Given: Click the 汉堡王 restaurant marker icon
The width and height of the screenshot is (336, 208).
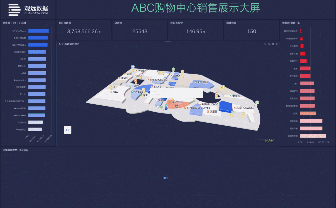Looking at the screenshot, I should point(208,112).
